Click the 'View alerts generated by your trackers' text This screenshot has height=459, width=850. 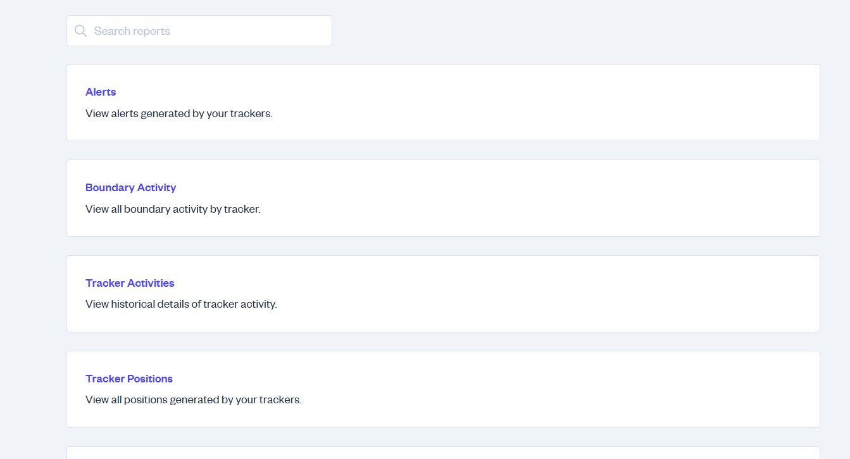tap(179, 114)
